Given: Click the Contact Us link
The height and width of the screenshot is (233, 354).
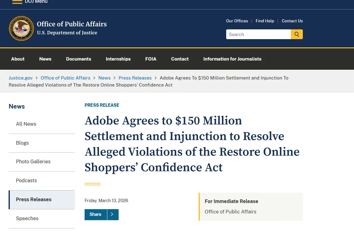Looking at the screenshot, I should [x=292, y=21].
